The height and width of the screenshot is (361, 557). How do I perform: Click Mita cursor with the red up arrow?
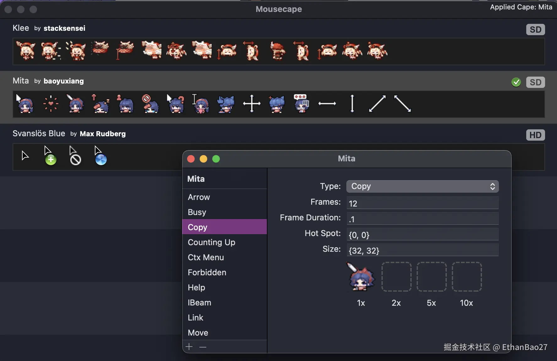(100, 104)
